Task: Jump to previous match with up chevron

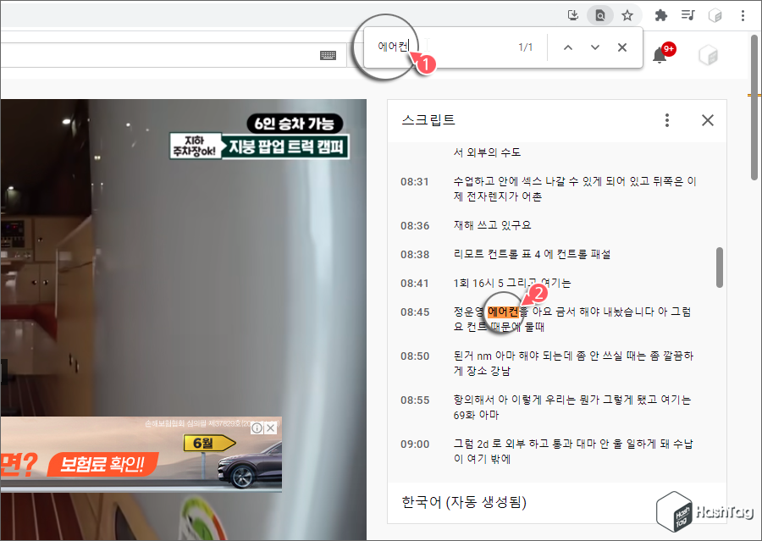Action: coord(568,47)
